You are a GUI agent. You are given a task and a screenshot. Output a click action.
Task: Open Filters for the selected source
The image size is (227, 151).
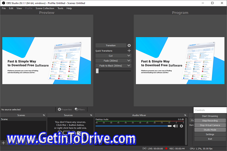[x=80, y=109]
